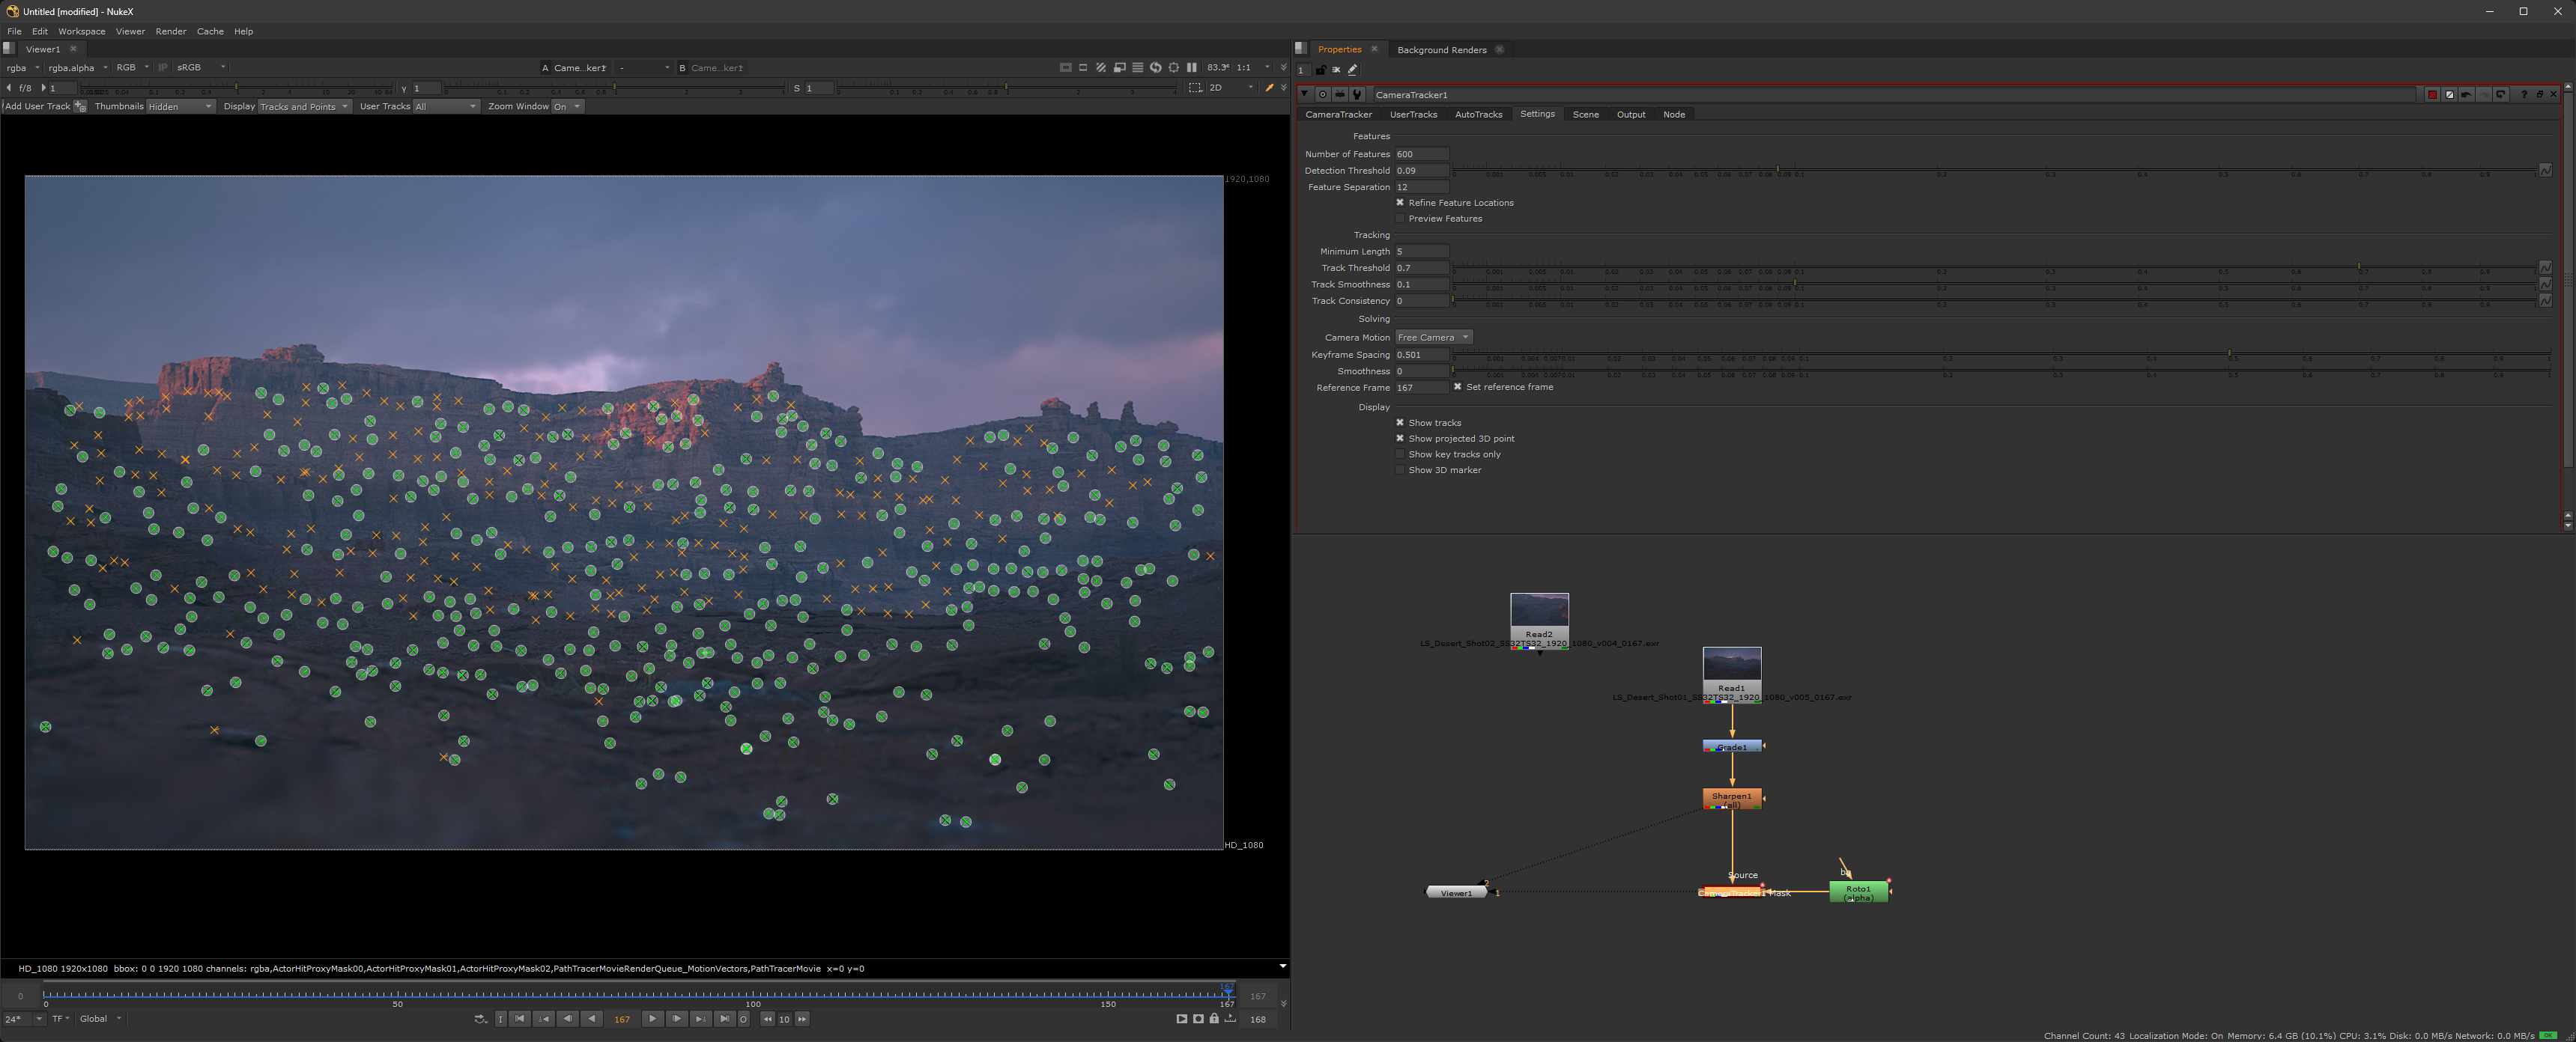Click the Viewer clipping warning stripes icon
The height and width of the screenshot is (1042, 2576).
tap(1101, 68)
